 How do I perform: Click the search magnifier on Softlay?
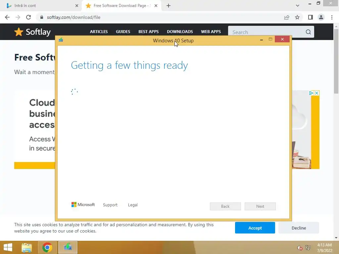click(x=308, y=32)
